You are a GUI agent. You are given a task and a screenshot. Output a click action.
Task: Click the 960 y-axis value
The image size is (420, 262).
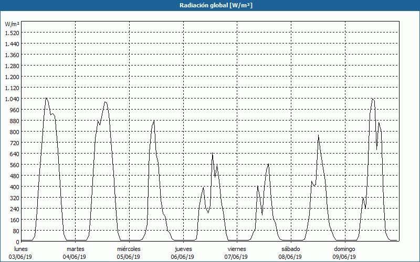[15, 110]
